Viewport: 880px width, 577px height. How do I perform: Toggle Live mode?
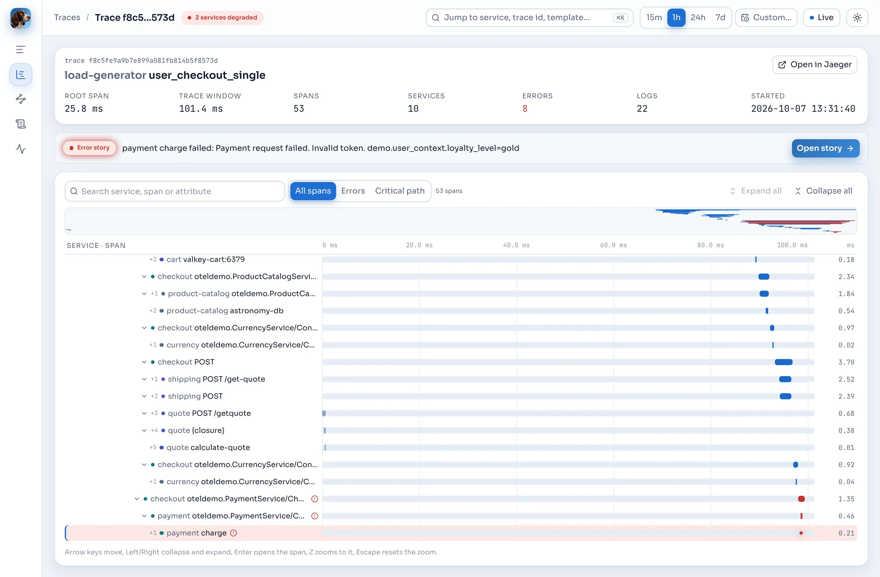(821, 18)
